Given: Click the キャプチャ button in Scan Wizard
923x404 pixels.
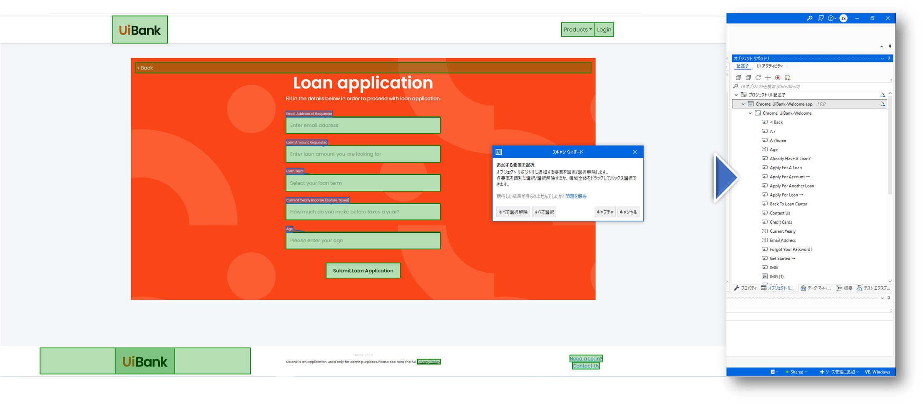Looking at the screenshot, I should coord(605,212).
